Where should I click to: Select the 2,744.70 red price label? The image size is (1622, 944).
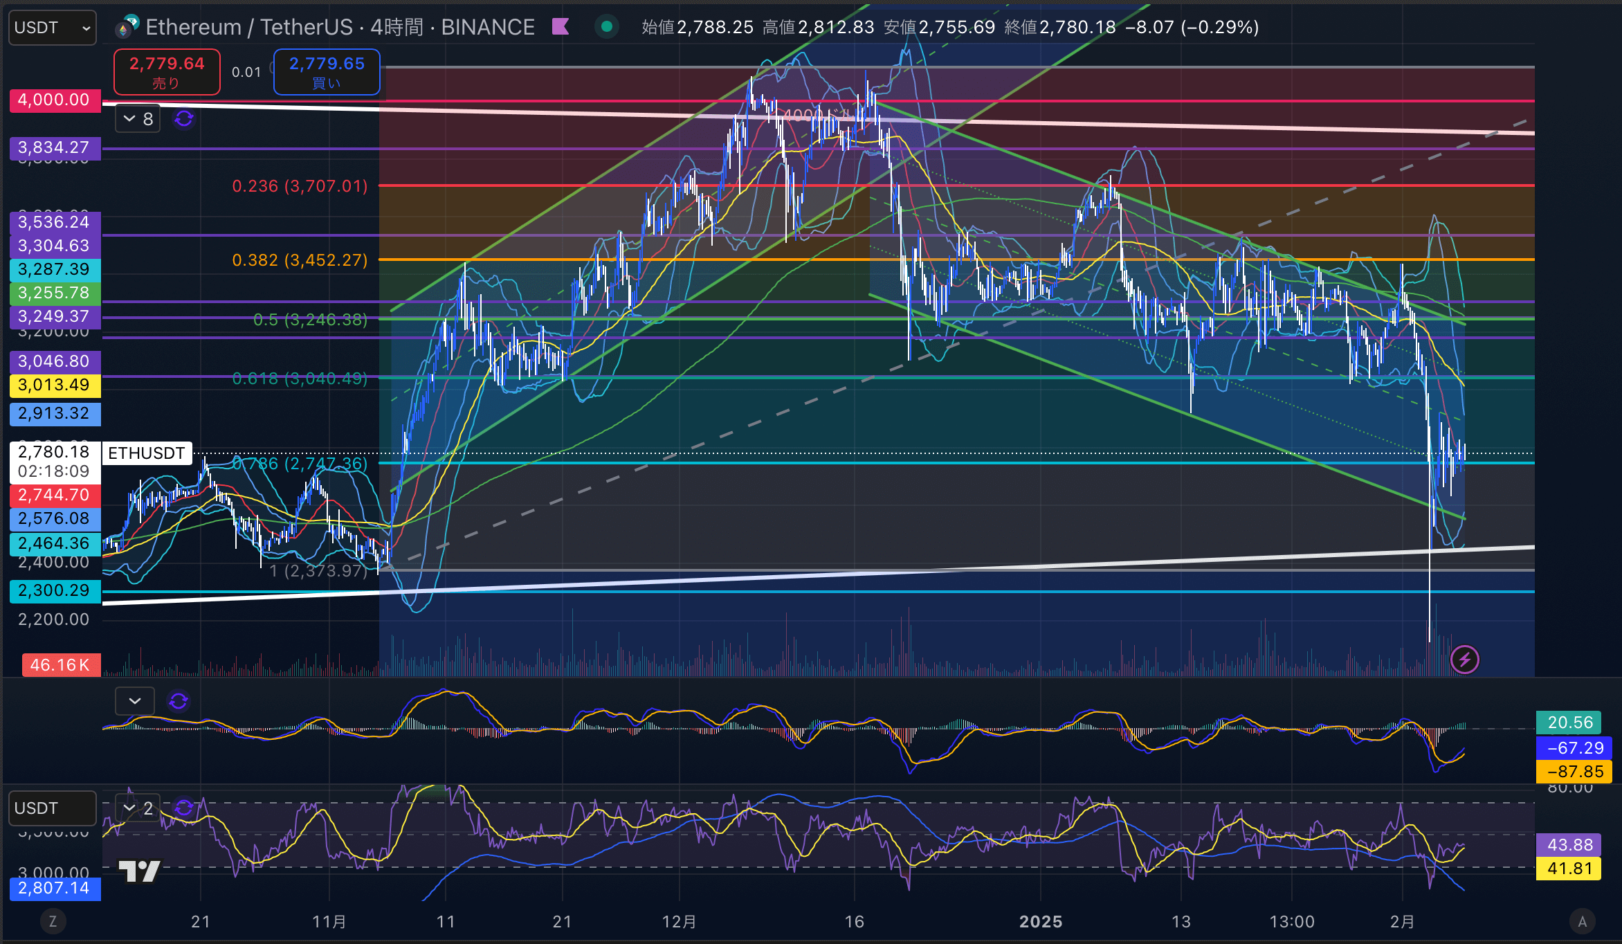pyautogui.click(x=55, y=496)
